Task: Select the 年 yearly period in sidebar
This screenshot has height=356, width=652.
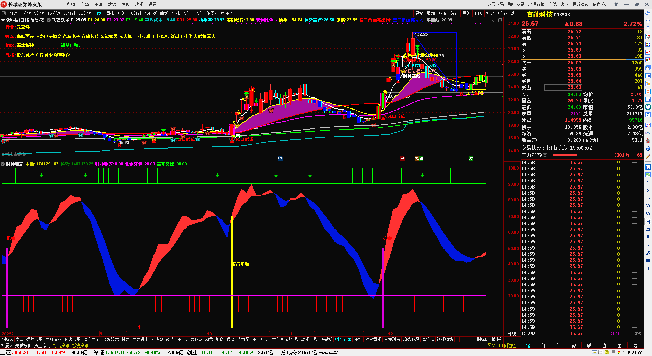Action: coord(648,268)
